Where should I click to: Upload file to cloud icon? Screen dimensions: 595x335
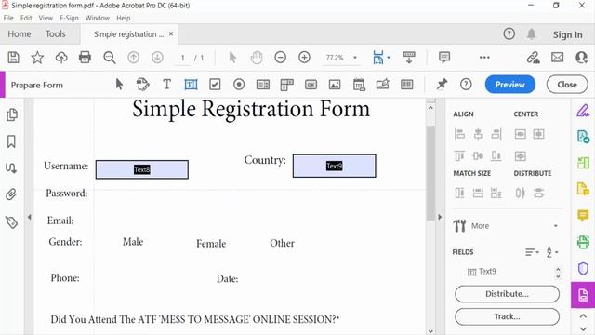point(61,58)
